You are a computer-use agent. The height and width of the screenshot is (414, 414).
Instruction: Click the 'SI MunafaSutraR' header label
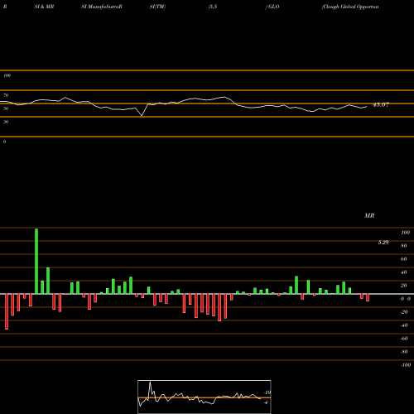coord(102,7)
